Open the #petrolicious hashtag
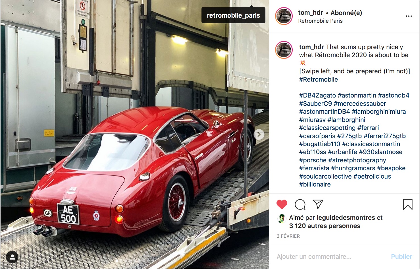The height and width of the screenshot is (269, 420). [372, 176]
